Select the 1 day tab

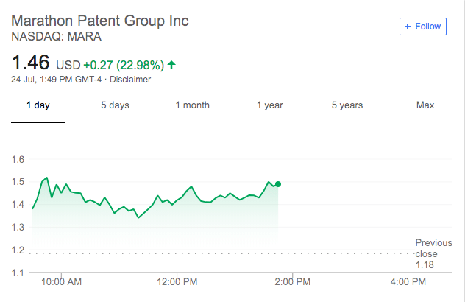click(x=38, y=105)
